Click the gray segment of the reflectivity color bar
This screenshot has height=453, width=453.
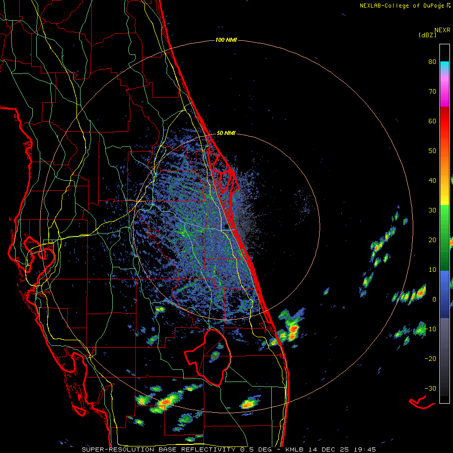pos(444,357)
